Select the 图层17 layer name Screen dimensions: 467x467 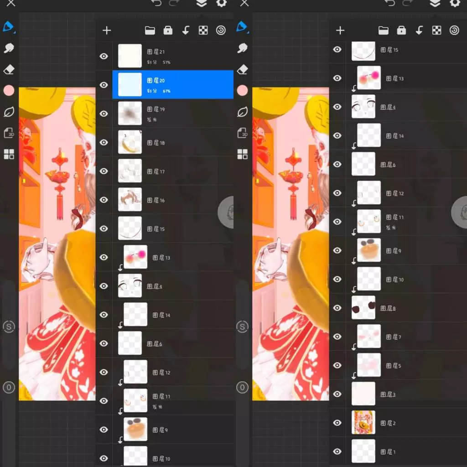click(156, 171)
